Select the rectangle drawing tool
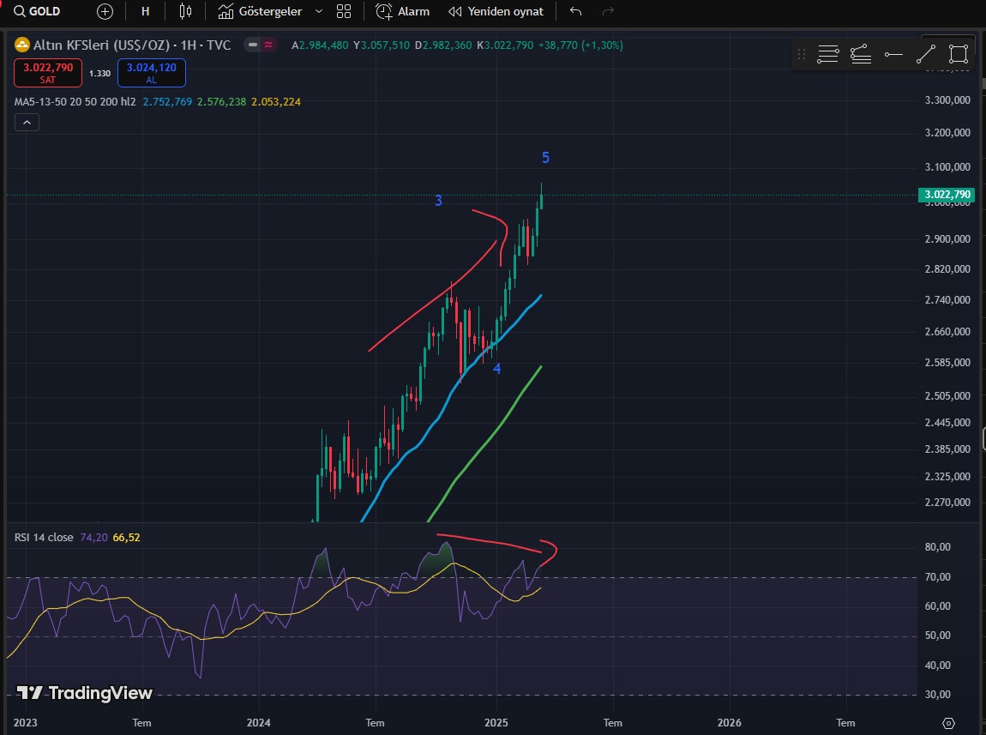Image resolution: width=986 pixels, height=735 pixels. 958,53
